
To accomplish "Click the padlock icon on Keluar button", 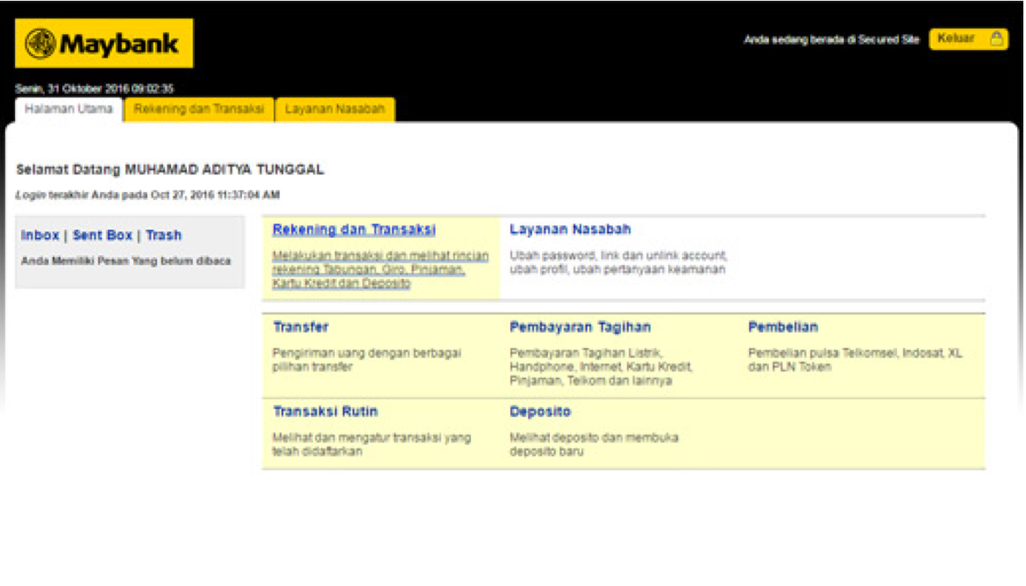I will coord(996,39).
